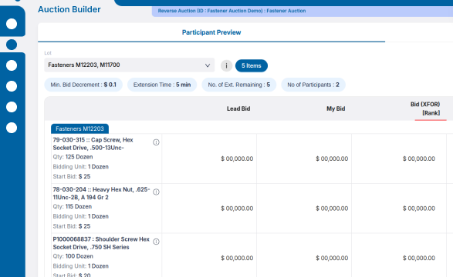The width and height of the screenshot is (453, 277).
Task: Click the P1000068837 Shoulder Screw title
Action: [101, 243]
